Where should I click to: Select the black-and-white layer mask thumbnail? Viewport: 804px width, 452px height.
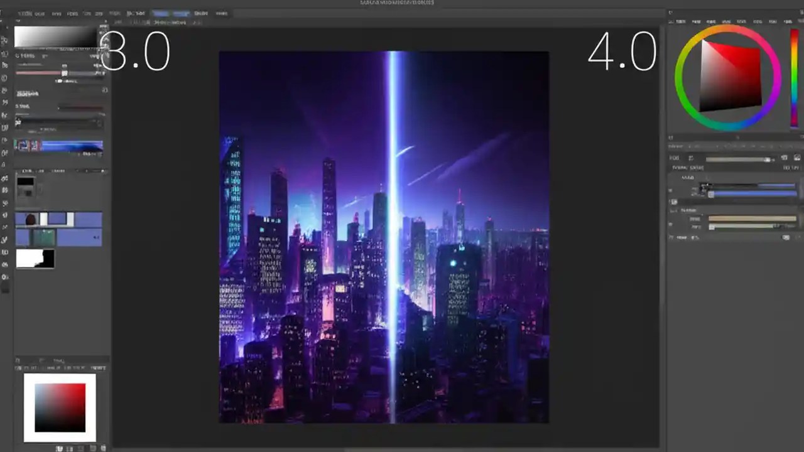point(35,259)
